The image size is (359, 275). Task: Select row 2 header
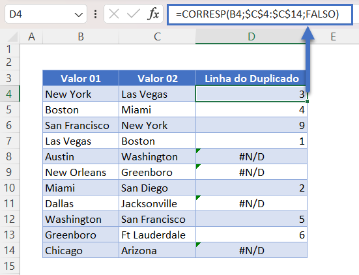click(x=10, y=63)
